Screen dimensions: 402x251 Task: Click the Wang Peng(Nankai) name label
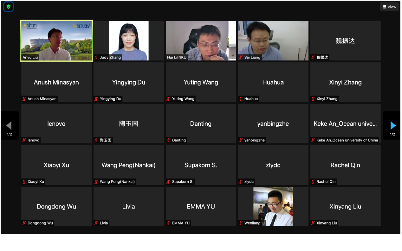coord(117,182)
